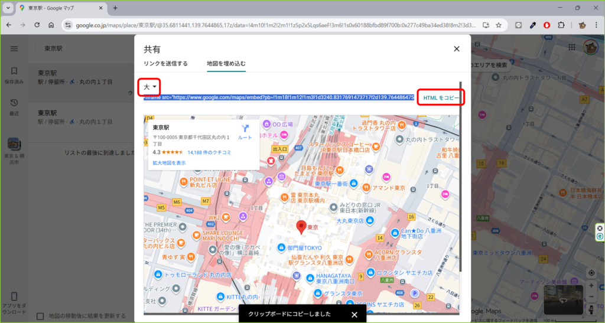Viewport: 605px width, 323px height.
Task: Select the 地図を埋め込む tab
Action: (226, 64)
